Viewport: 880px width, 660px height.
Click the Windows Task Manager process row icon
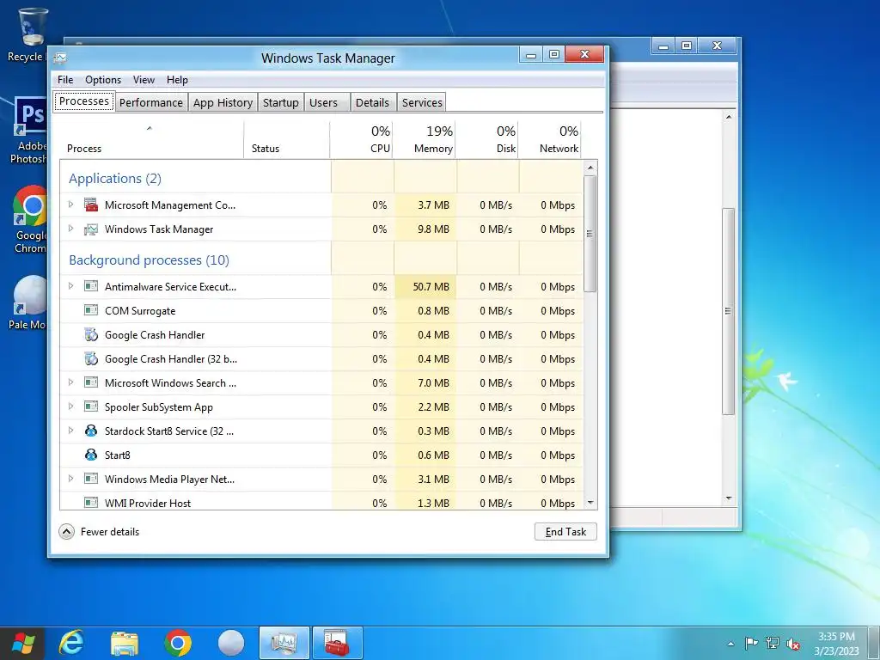91,229
